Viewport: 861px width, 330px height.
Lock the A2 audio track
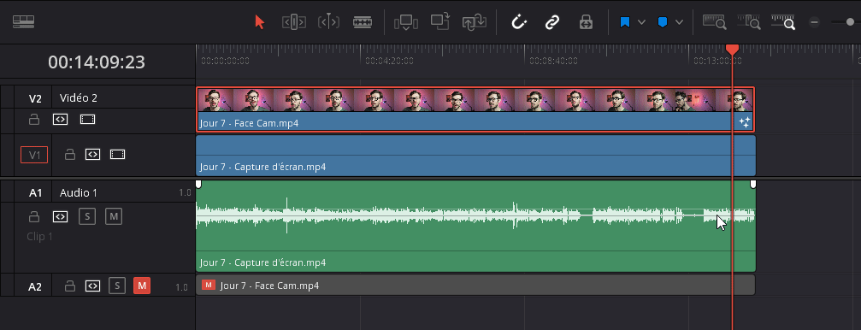pyautogui.click(x=70, y=286)
